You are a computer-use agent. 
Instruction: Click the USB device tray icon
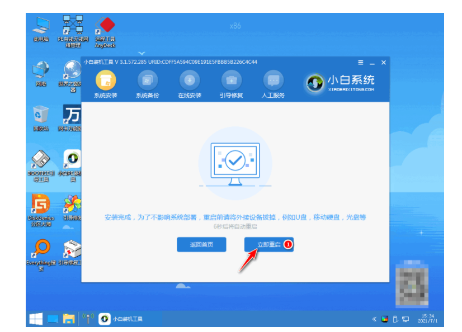[x=395, y=319]
